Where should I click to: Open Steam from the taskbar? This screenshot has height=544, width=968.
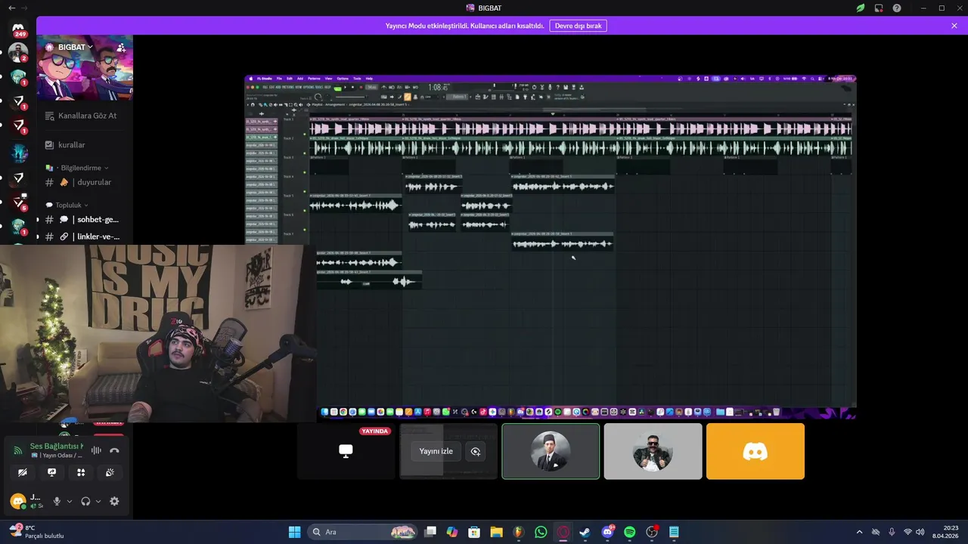[585, 532]
